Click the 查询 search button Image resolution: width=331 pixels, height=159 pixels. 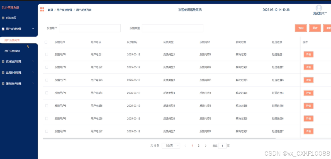point(301,28)
